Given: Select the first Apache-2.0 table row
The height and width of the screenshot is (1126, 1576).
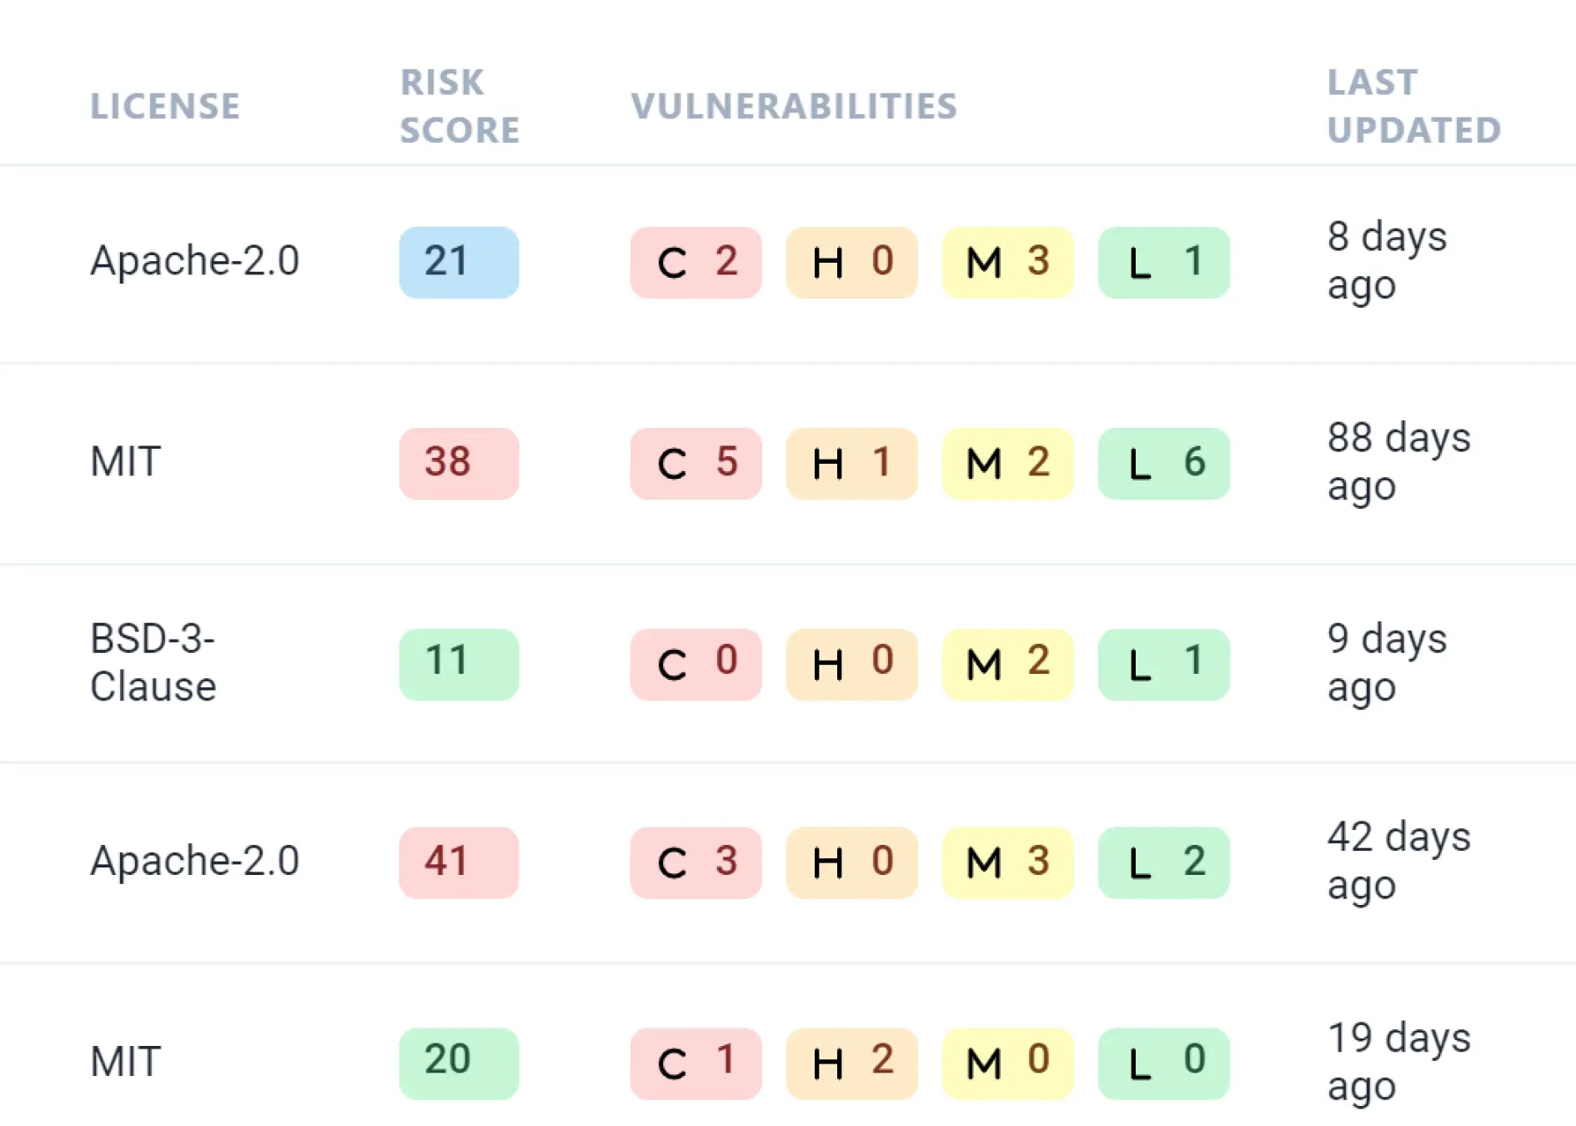Looking at the screenshot, I should pyautogui.click(x=195, y=262).
